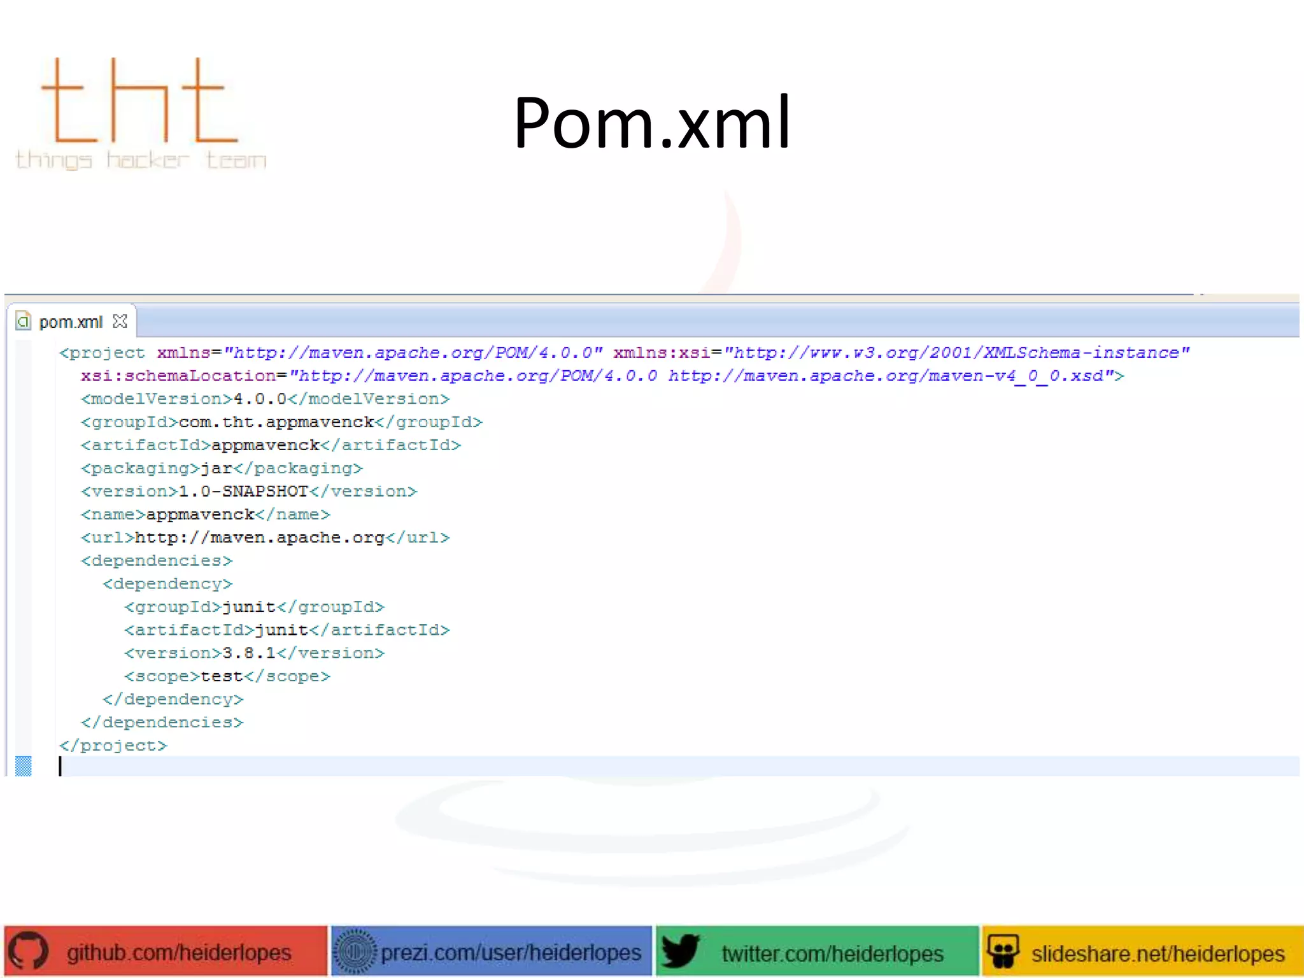Click the Prezi logo icon
Image resolution: width=1304 pixels, height=978 pixels.
pos(356,952)
